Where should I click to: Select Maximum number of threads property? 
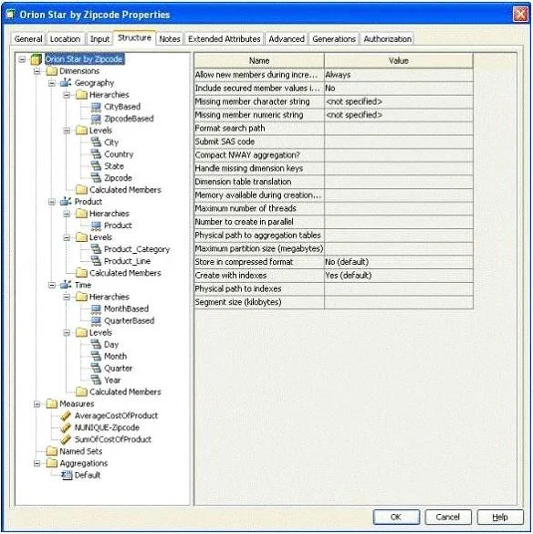point(259,208)
